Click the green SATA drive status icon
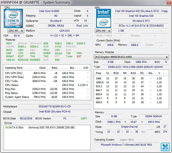The width and height of the screenshot is (172, 153). pyautogui.click(x=6, y=128)
